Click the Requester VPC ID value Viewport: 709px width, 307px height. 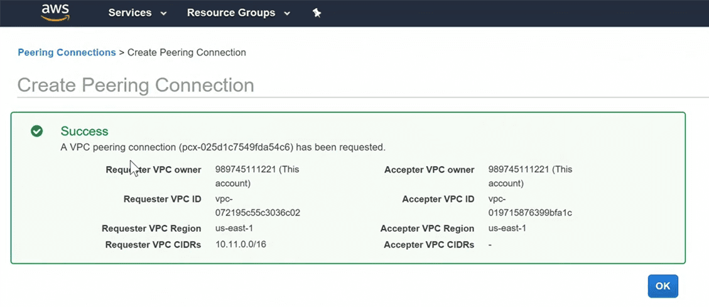pyautogui.click(x=257, y=206)
